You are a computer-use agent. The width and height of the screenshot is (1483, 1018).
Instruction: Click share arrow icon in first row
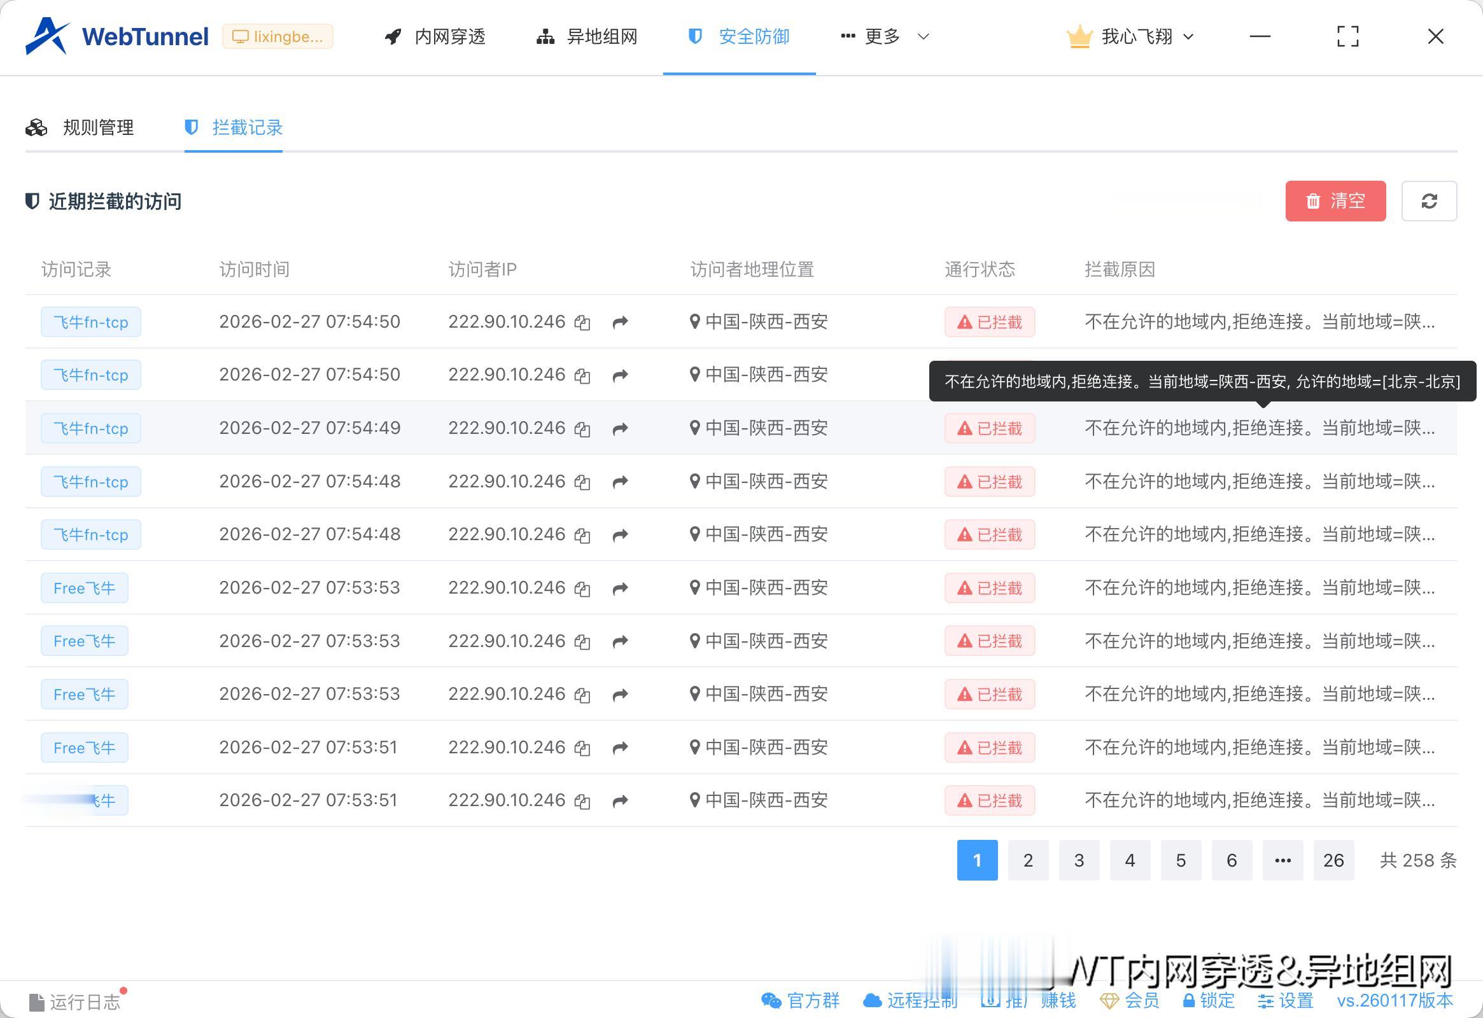pos(620,322)
